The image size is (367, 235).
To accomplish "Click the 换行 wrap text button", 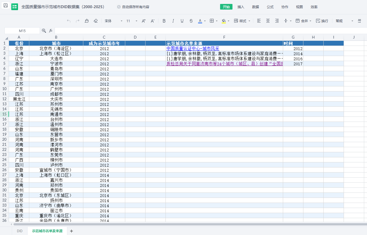I will pos(322,21).
